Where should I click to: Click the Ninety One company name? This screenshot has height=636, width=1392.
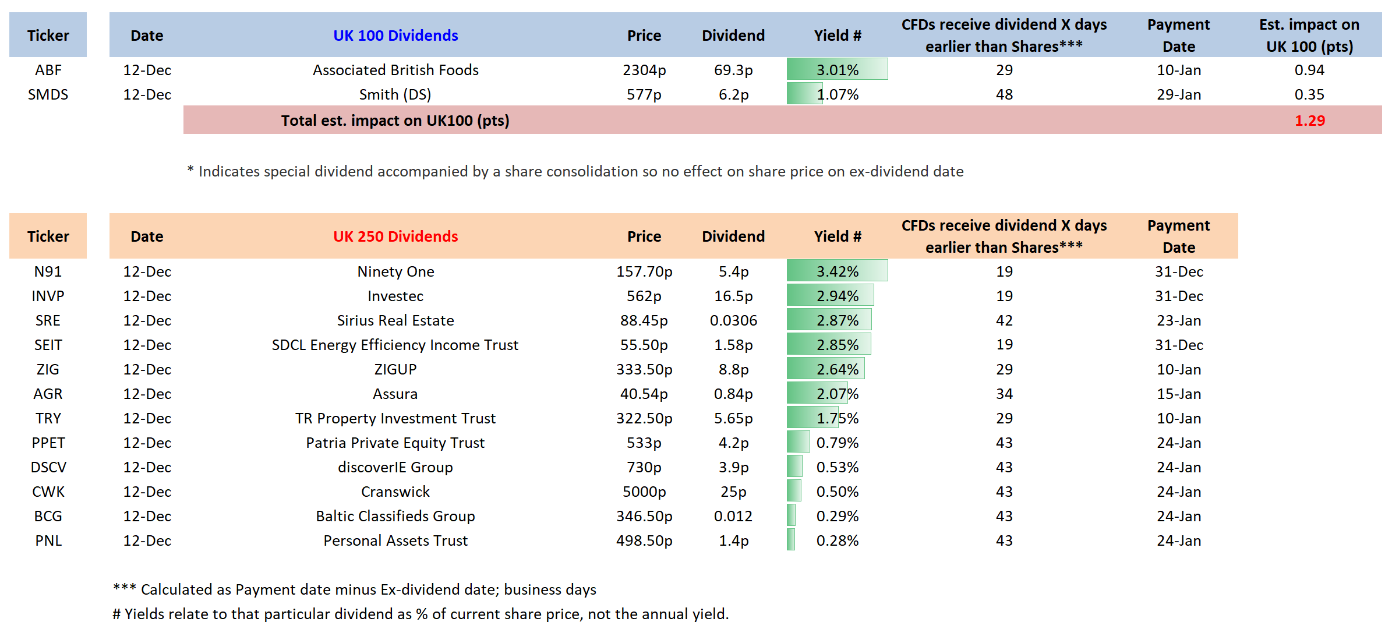click(395, 271)
